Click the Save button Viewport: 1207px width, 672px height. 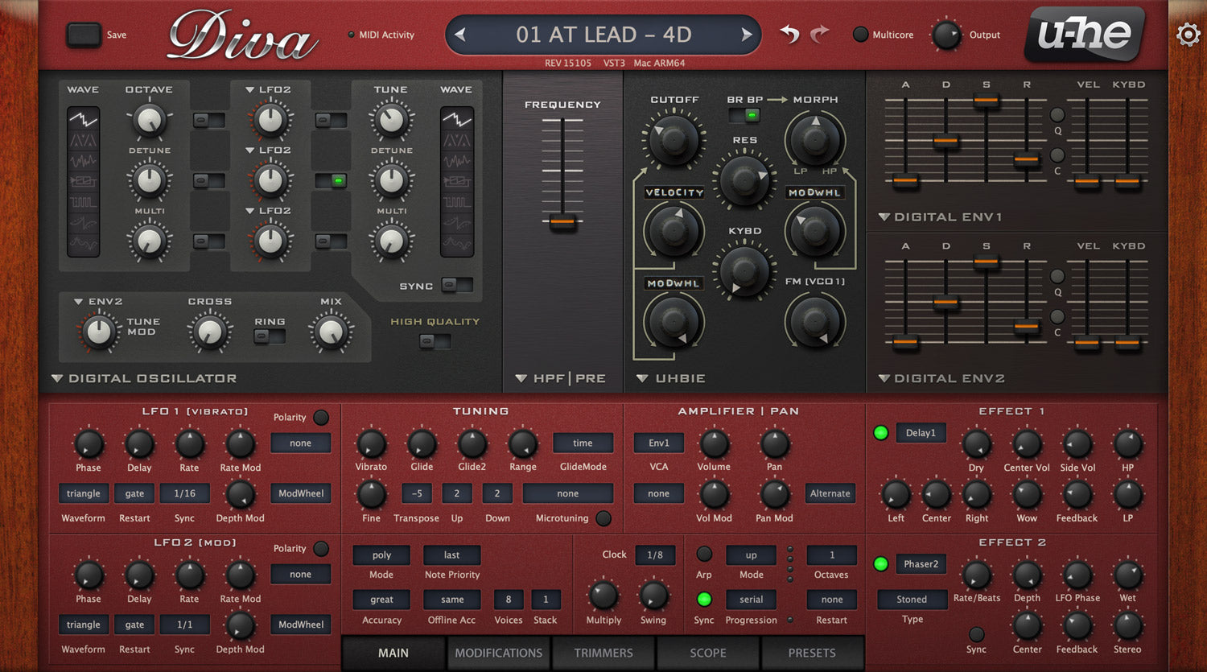[x=83, y=35]
